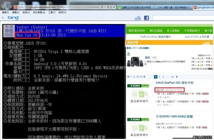Image resolution: width=214 pixels, height=140 pixels.
Task: Open the 工具(T) menu
Action: [x=52, y=12]
